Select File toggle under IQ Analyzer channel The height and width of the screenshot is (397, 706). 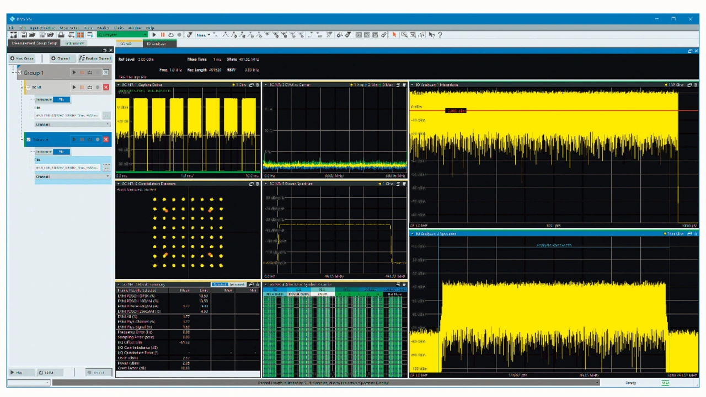coord(61,152)
